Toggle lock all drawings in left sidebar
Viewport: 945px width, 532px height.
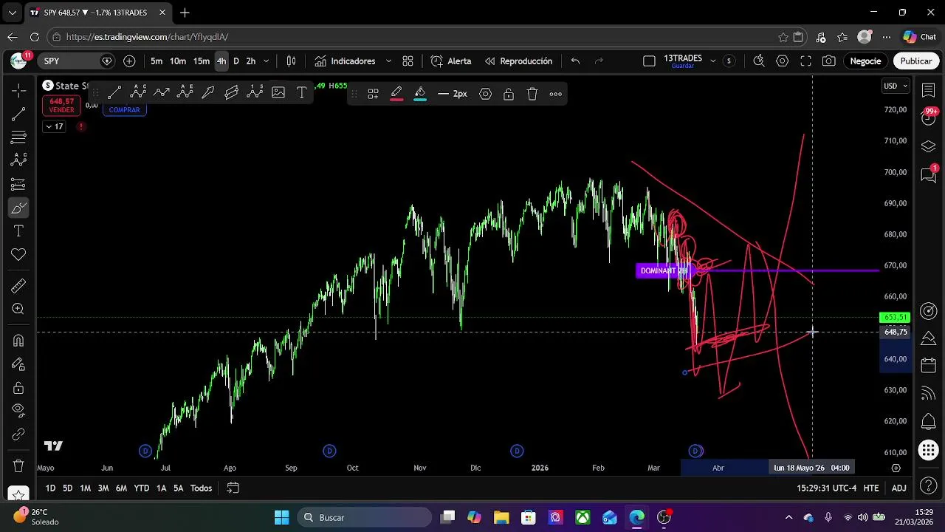point(18,388)
